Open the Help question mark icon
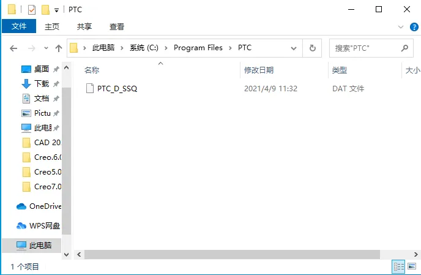Viewport: 421px width, 275px height. (x=414, y=27)
